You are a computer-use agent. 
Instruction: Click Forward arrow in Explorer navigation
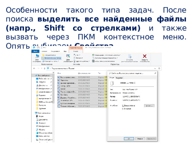point(38,69)
